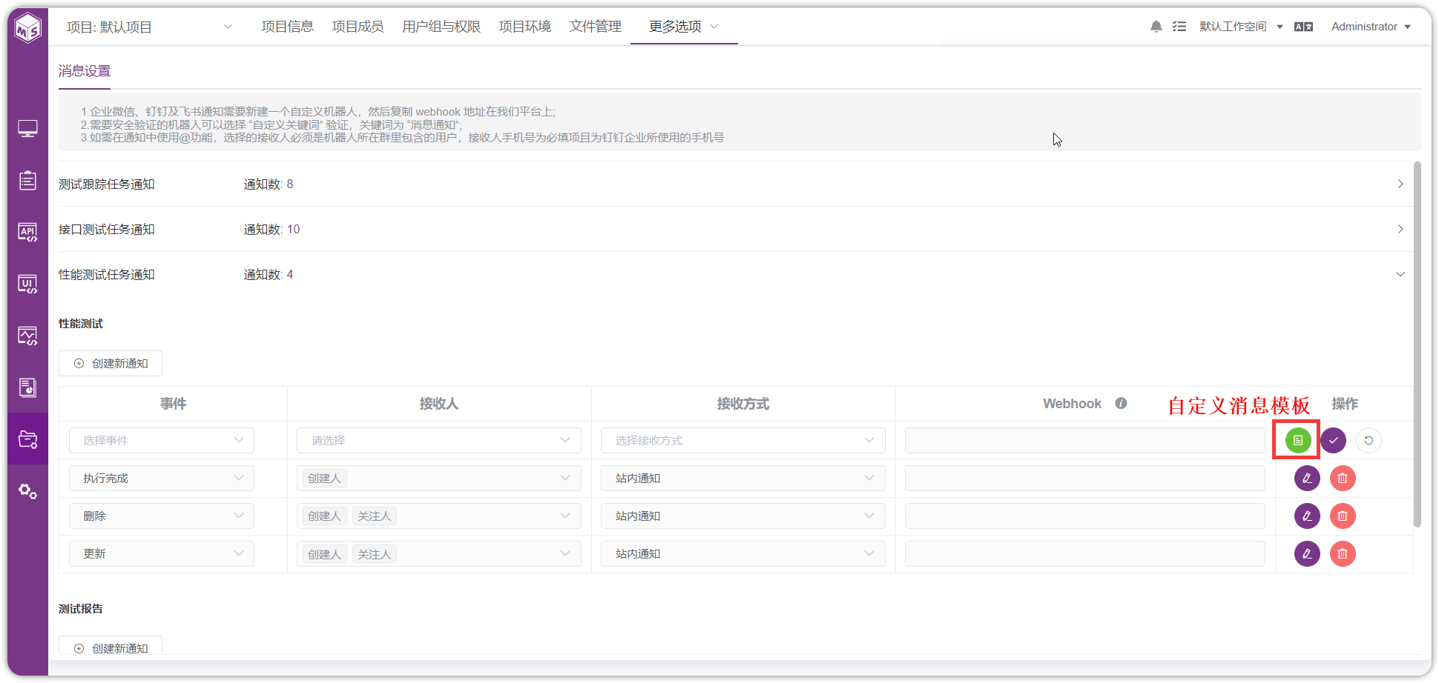This screenshot has height=683, width=1439.
Task: Click the green custom message template icon
Action: click(x=1297, y=440)
